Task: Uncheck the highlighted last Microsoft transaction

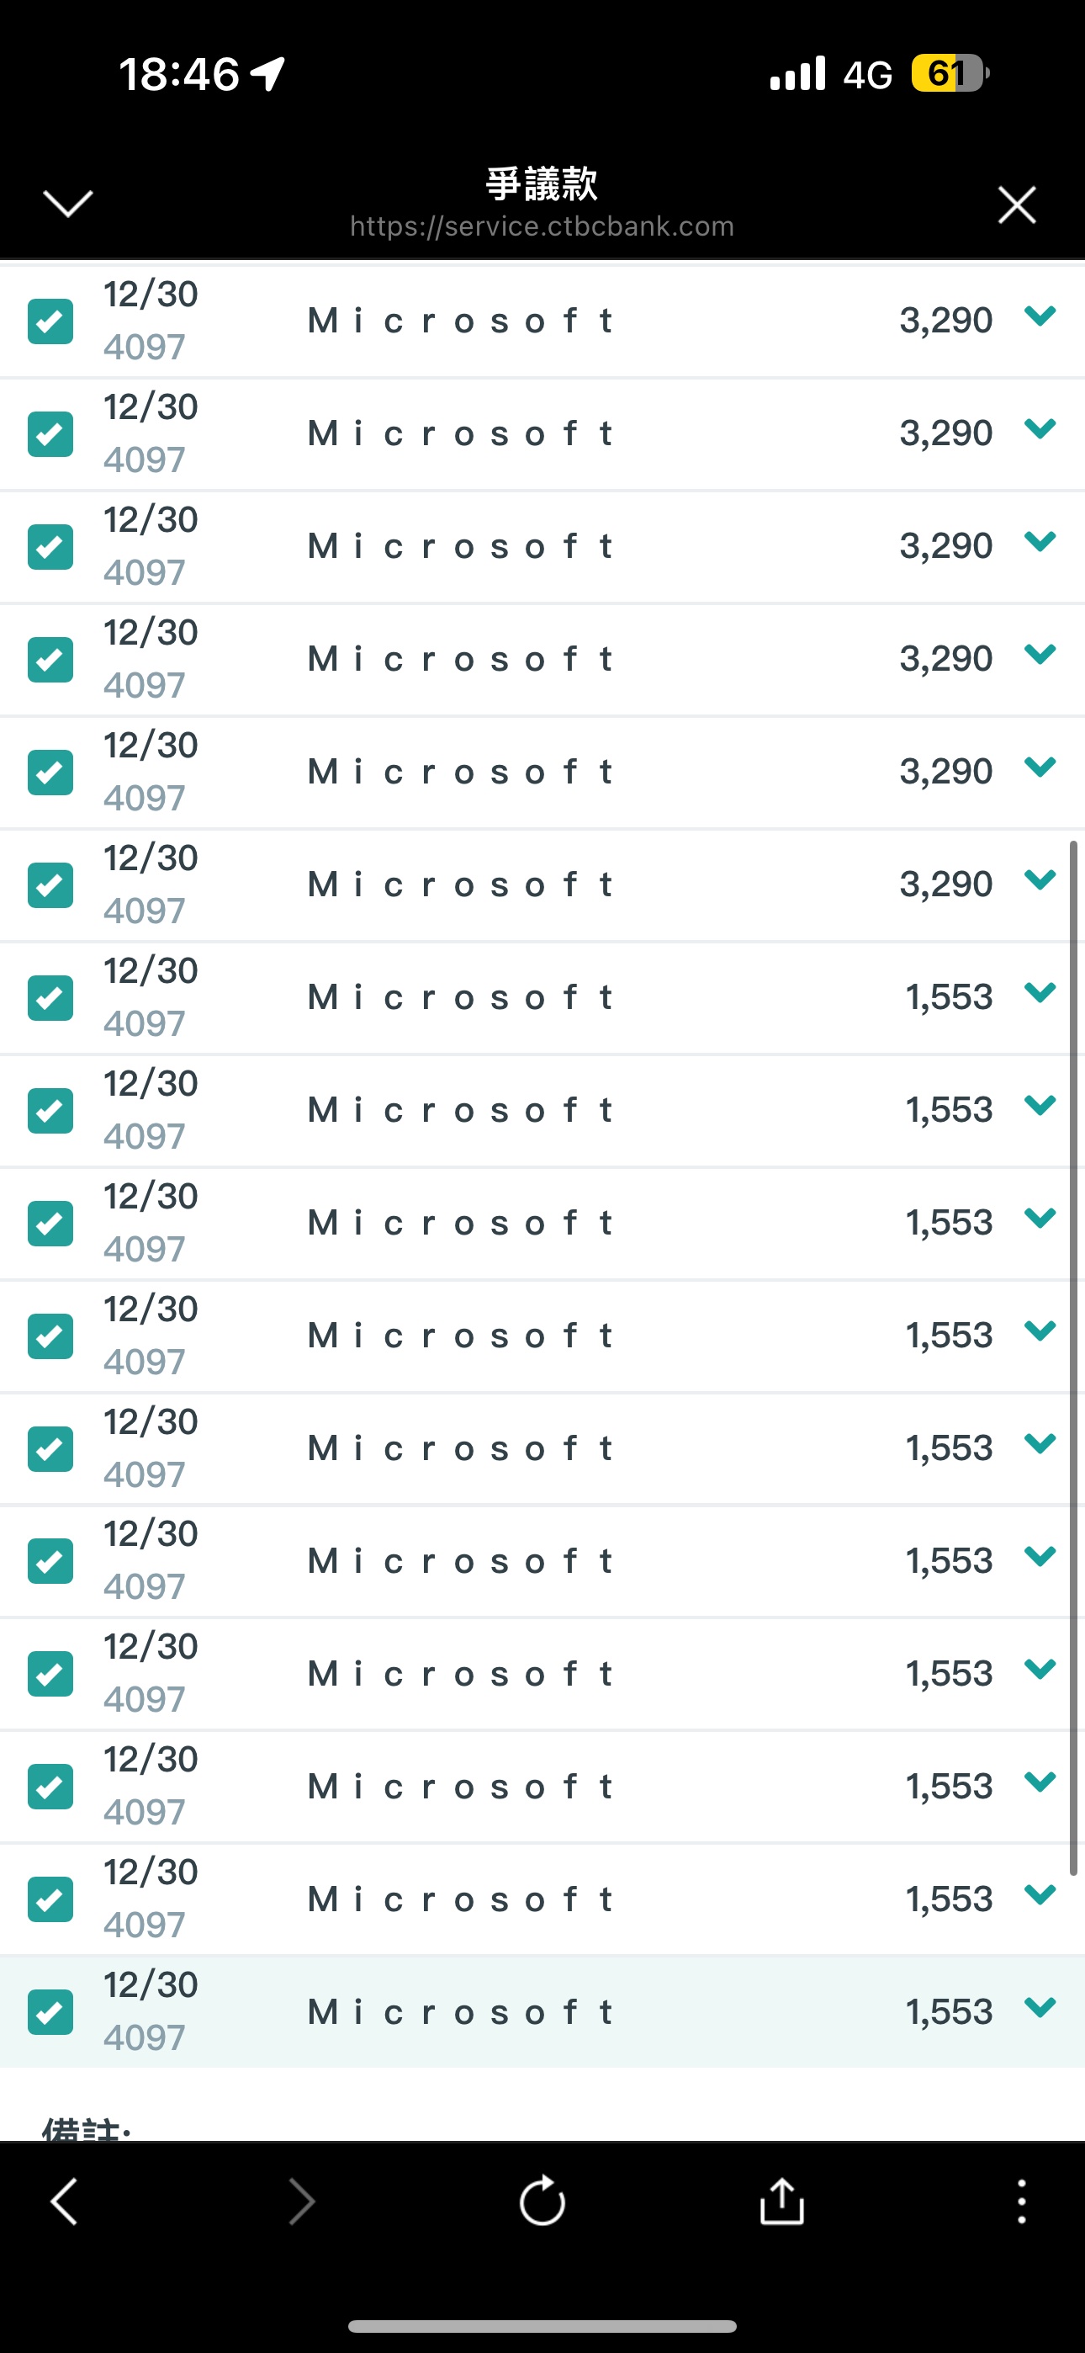Action: pos(50,2011)
